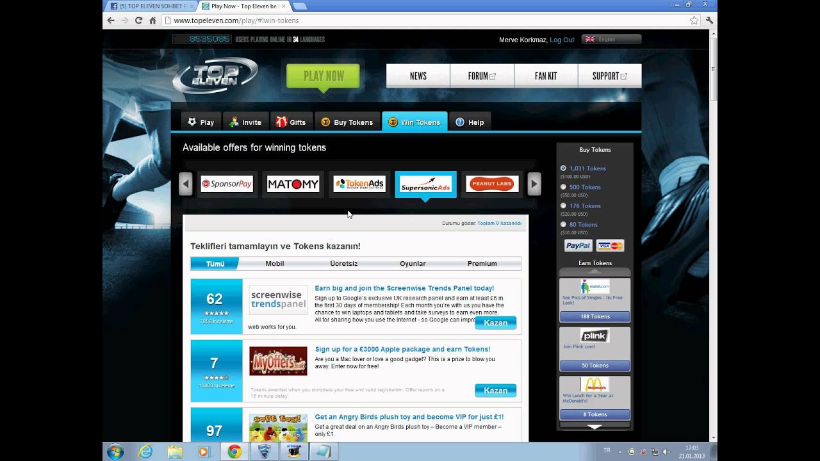The image size is (820, 461).
Task: Open the MyOffers logo image
Action: tap(278, 361)
